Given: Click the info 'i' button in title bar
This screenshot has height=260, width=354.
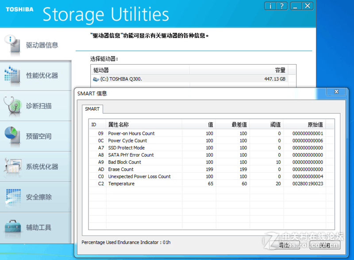Looking at the screenshot, I should point(269,6).
